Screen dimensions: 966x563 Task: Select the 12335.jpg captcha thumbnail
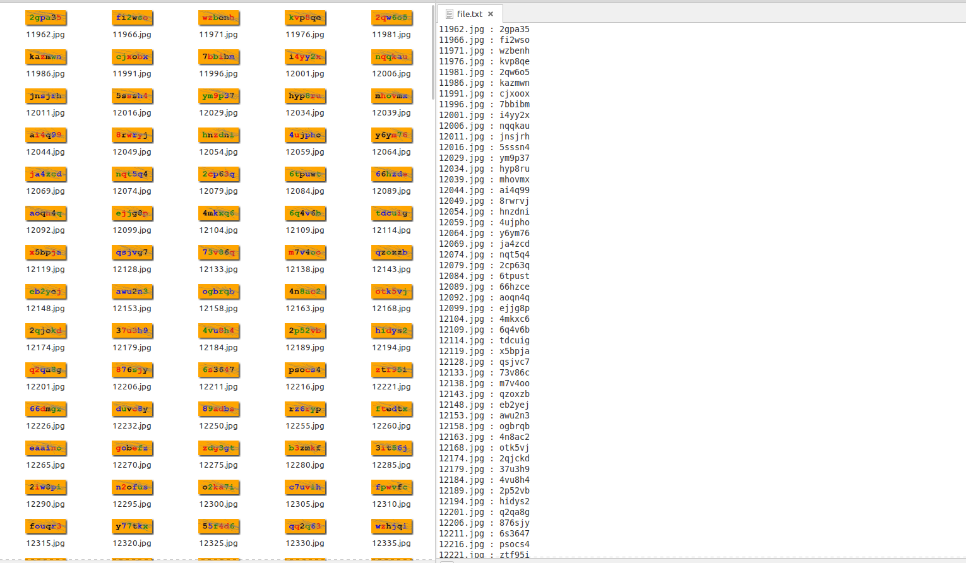(x=391, y=527)
